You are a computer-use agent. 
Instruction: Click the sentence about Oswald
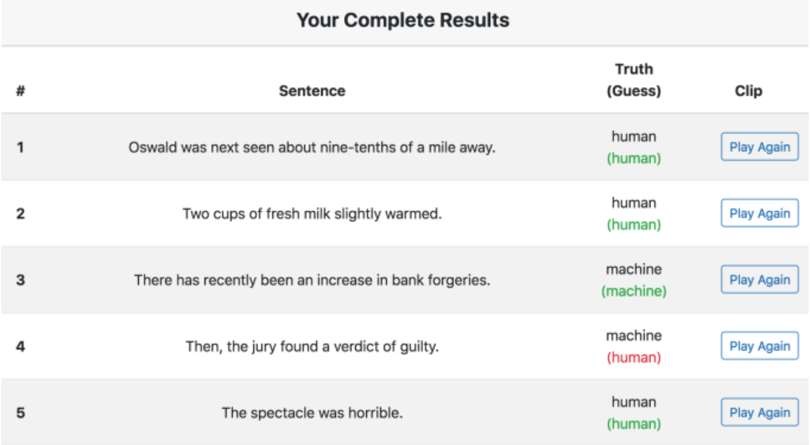pyautogui.click(x=312, y=147)
